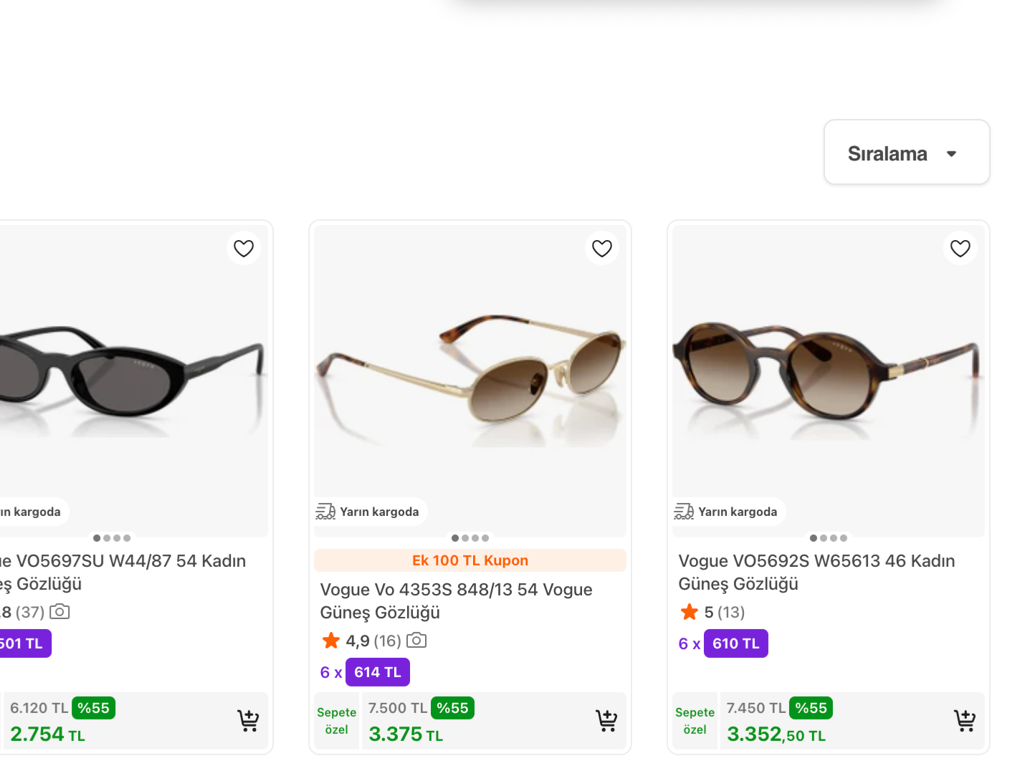Viewport: 1015px width, 761px height.
Task: Open Vogue VO5692S W65613 46 product title
Action: click(816, 572)
